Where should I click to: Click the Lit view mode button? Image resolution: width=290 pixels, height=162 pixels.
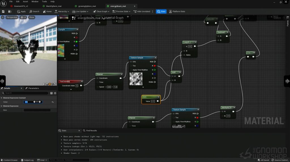click(x=23, y=17)
